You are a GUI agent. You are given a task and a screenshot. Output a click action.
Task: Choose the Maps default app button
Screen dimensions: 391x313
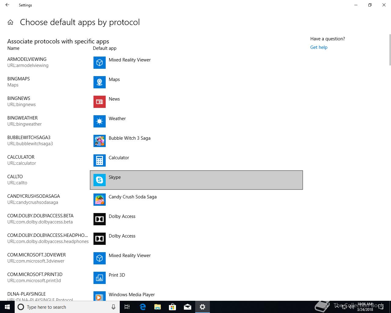[196, 82]
